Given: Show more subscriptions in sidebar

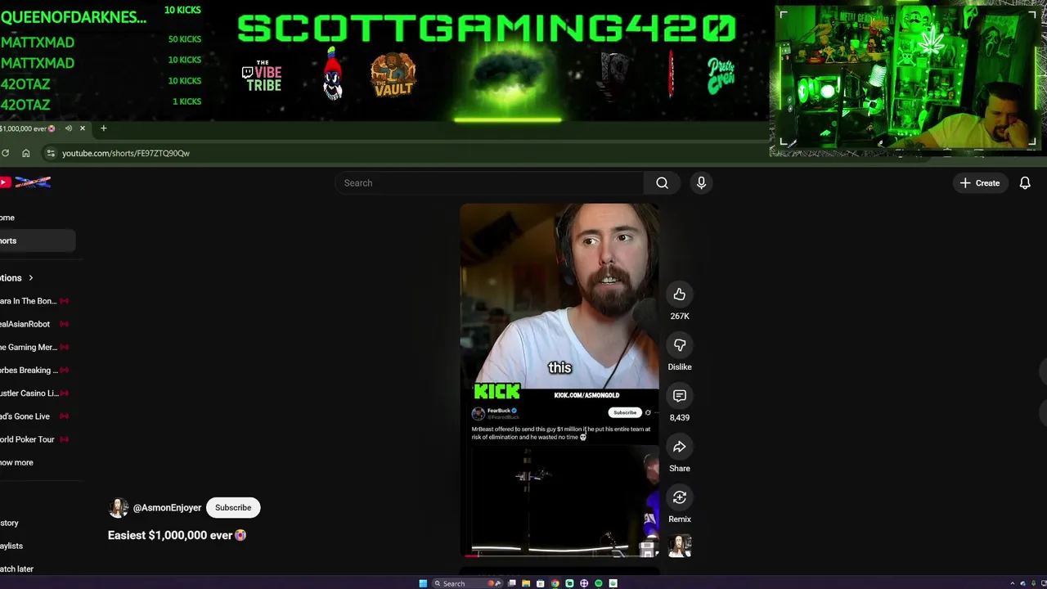Looking at the screenshot, I should [16, 463].
